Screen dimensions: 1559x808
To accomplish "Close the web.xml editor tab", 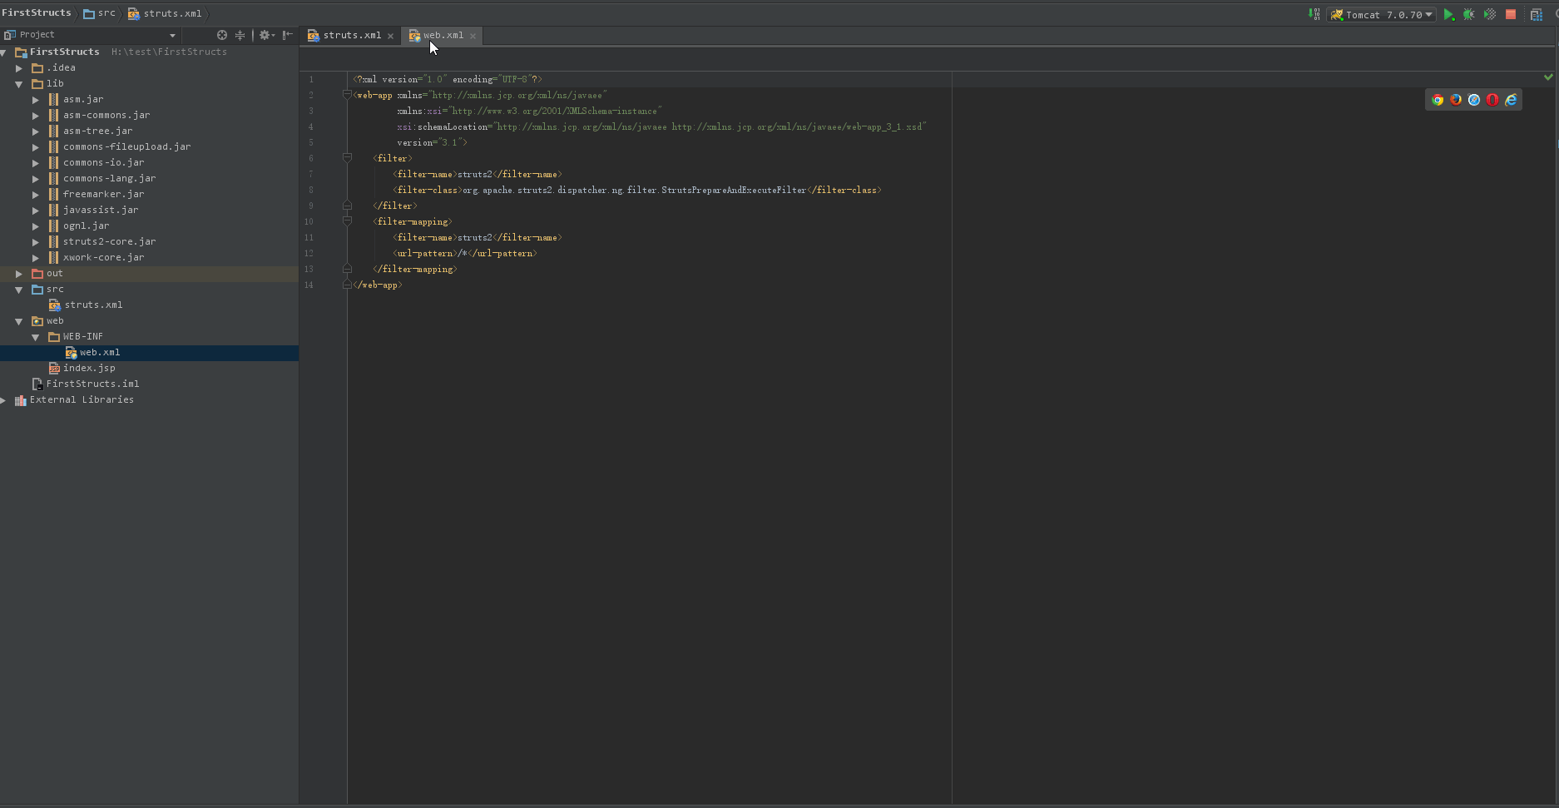I will pyautogui.click(x=473, y=36).
